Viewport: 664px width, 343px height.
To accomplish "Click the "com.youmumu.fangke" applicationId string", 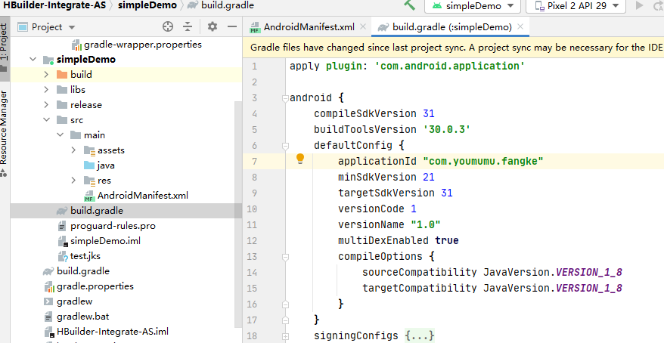I will point(483,161).
